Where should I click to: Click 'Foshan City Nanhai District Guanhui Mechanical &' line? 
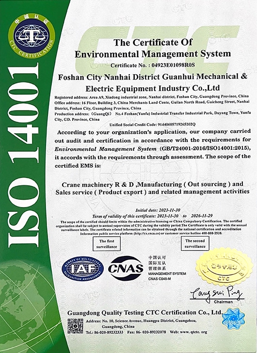pyautogui.click(x=153, y=77)
